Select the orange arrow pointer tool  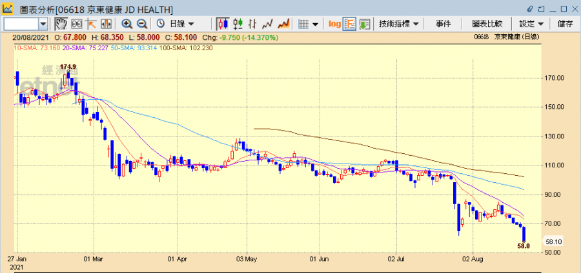click(x=91, y=24)
